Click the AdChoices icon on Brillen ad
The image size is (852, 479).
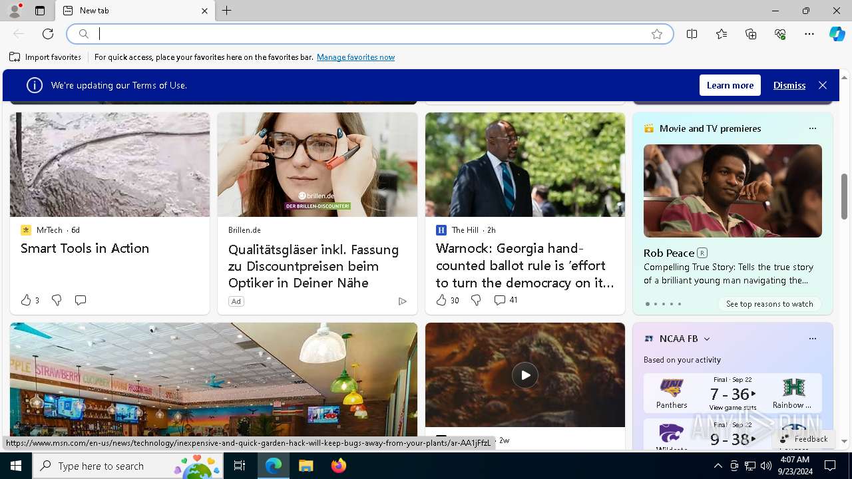402,301
